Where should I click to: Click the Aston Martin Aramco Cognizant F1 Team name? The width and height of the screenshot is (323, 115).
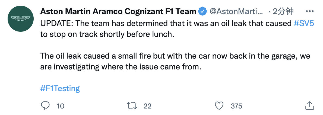pyautogui.click(x=118, y=11)
